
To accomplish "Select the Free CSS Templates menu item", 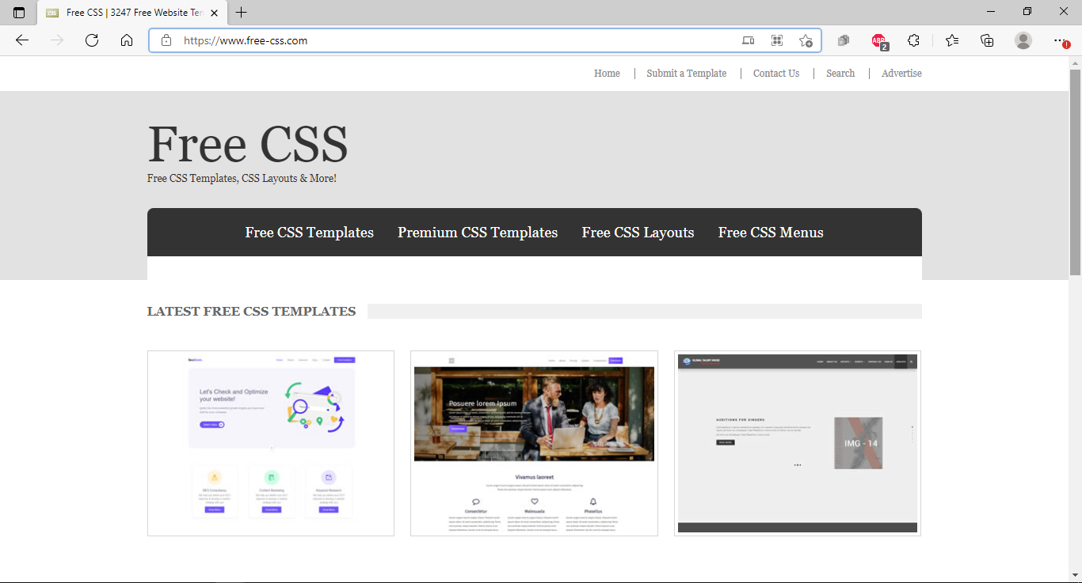I will [x=310, y=232].
